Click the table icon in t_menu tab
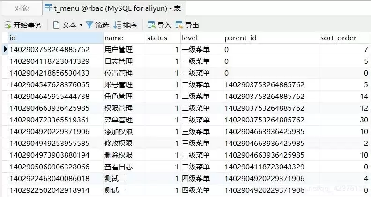This screenshot has width=371, height=197. 48,8
